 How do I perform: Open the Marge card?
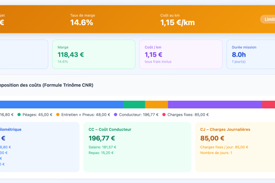(x=93, y=54)
